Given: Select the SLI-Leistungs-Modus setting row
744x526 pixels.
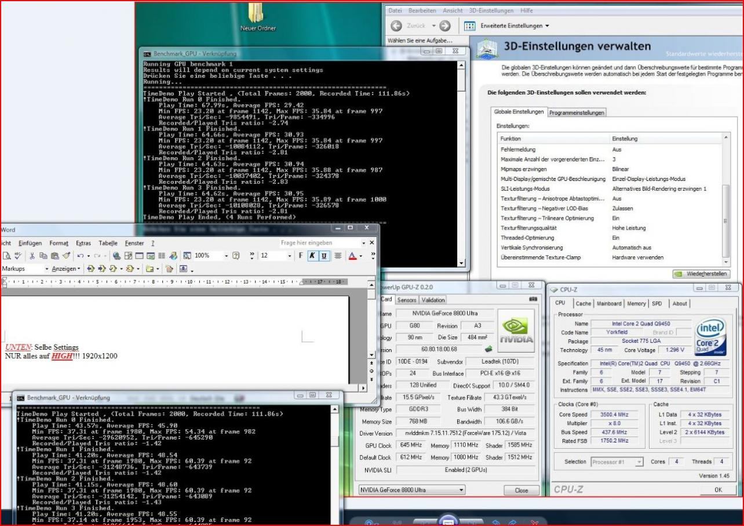Looking at the screenshot, I should tap(610, 188).
